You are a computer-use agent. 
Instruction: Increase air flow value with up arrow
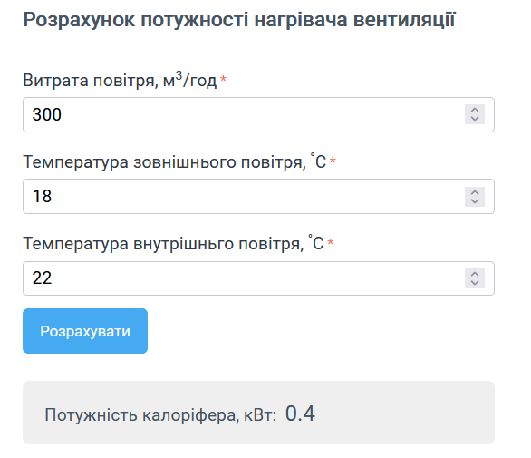tap(475, 110)
